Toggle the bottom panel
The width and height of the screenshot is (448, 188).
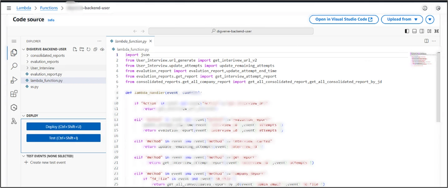point(414,31)
